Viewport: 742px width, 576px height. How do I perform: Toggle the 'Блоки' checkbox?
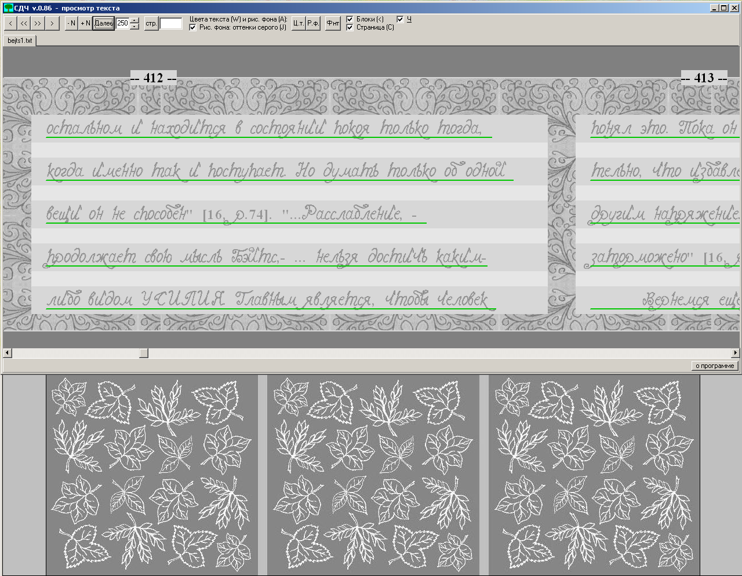click(350, 19)
